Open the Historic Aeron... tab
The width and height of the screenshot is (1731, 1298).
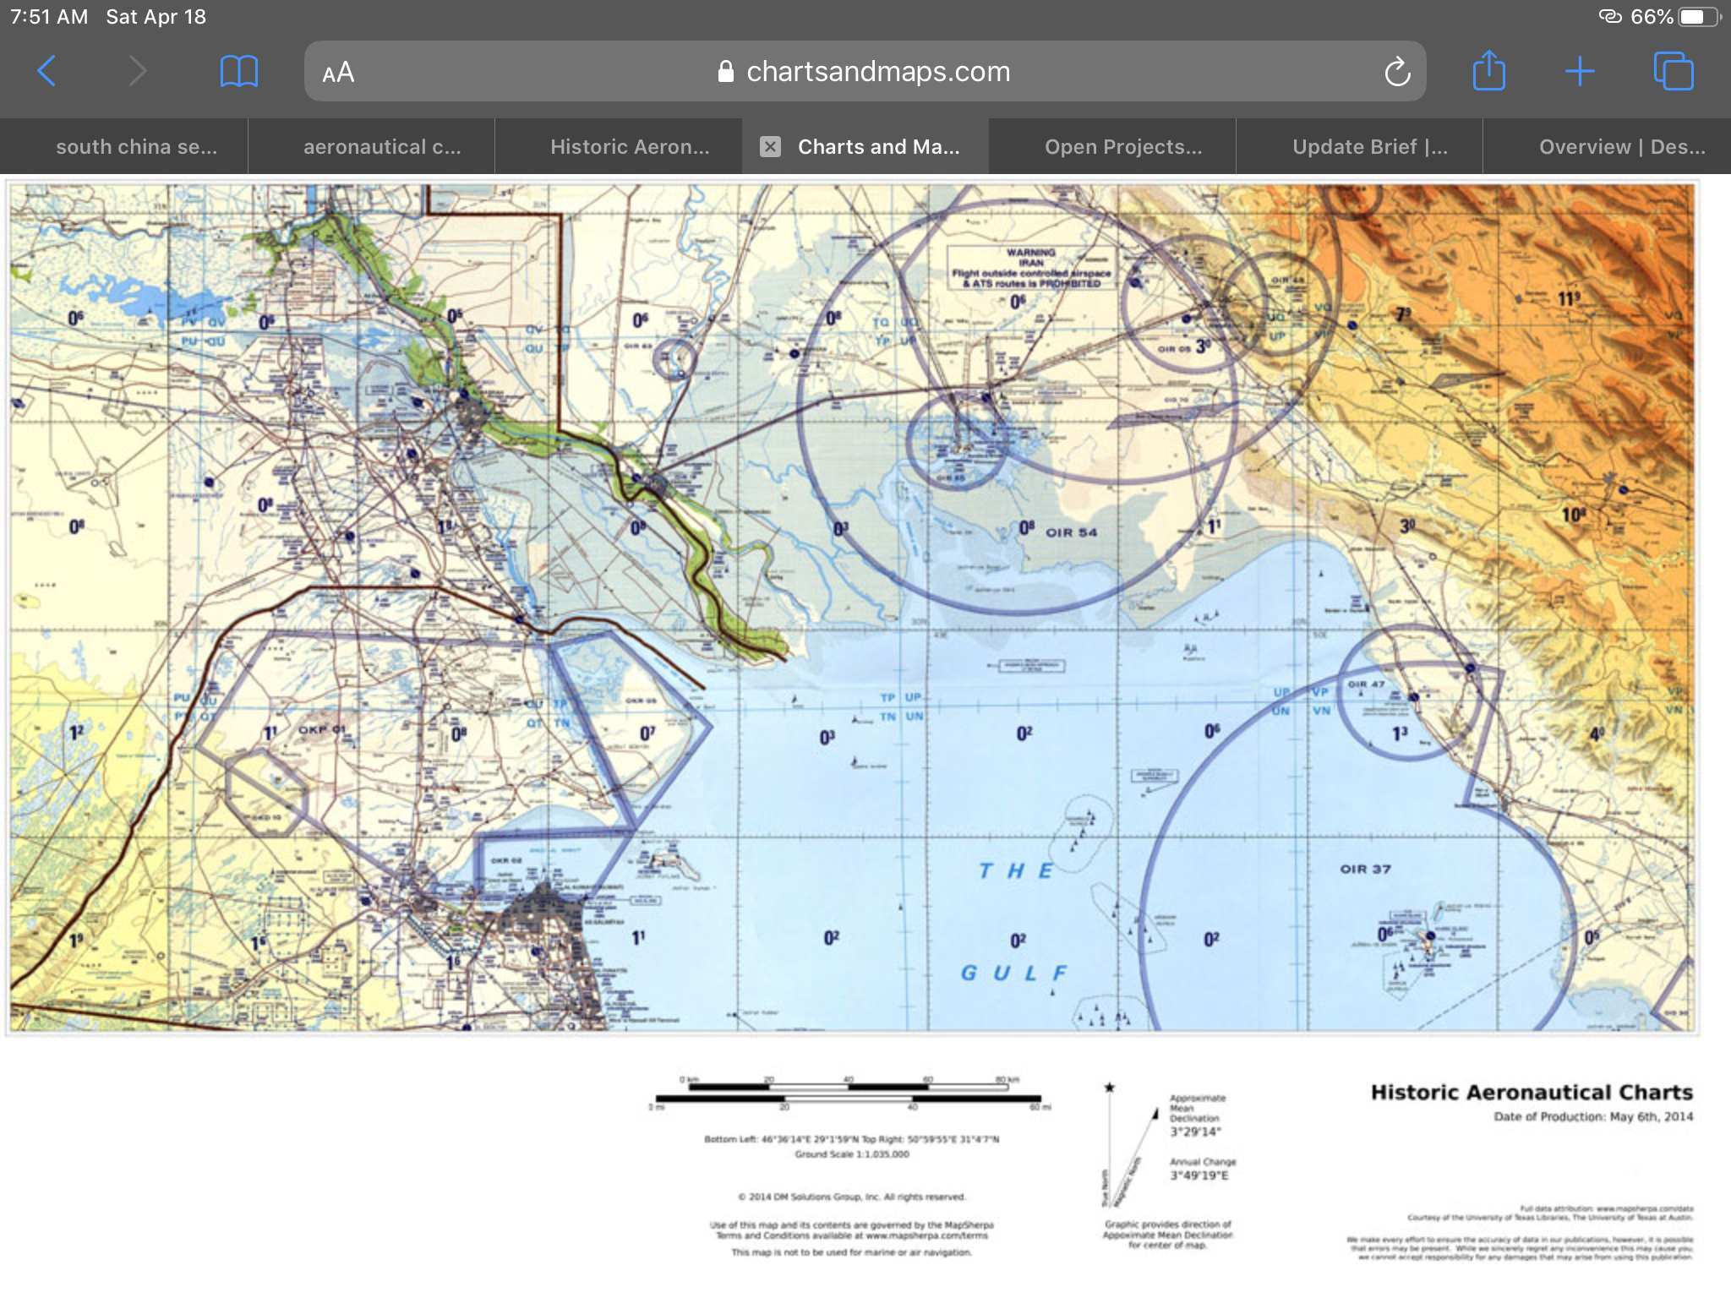pyautogui.click(x=630, y=147)
